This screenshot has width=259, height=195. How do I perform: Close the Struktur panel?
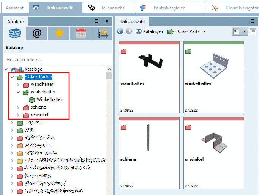(x=107, y=21)
